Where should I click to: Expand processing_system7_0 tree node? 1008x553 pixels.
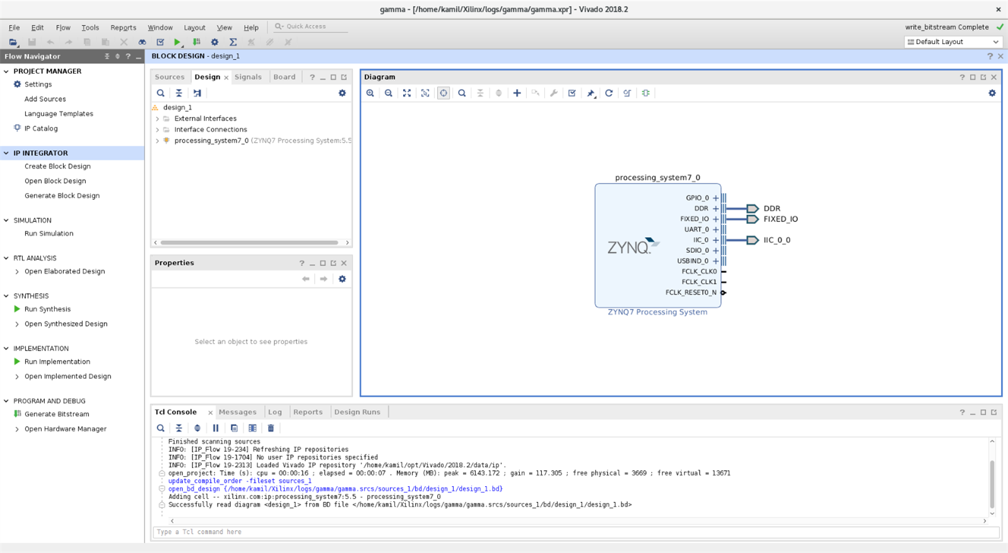[x=158, y=141]
